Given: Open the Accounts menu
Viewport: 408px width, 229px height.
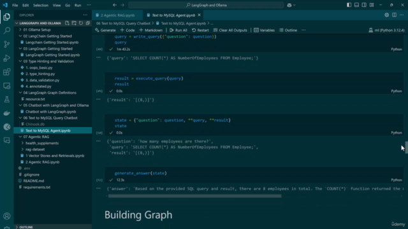Looking at the screenshot, I should tap(7, 216).
